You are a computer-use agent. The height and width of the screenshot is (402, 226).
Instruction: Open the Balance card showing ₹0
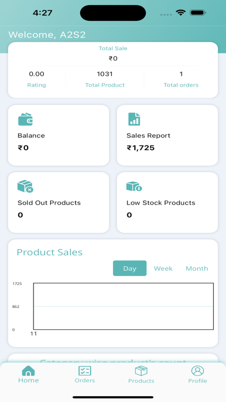pyautogui.click(x=59, y=135)
